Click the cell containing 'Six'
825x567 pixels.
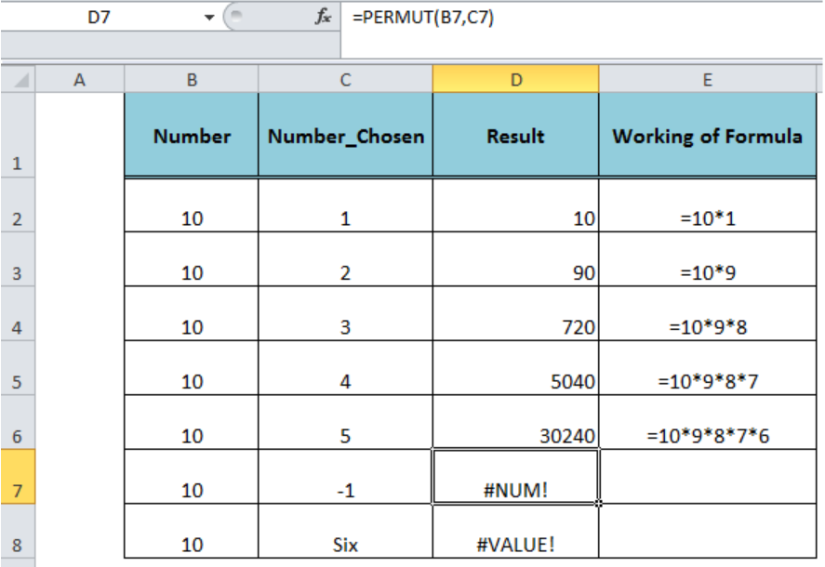[x=345, y=532]
